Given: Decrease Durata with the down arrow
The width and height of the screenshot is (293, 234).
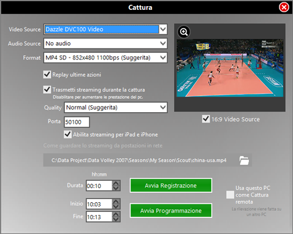Looking at the screenshot, I should tap(116, 188).
